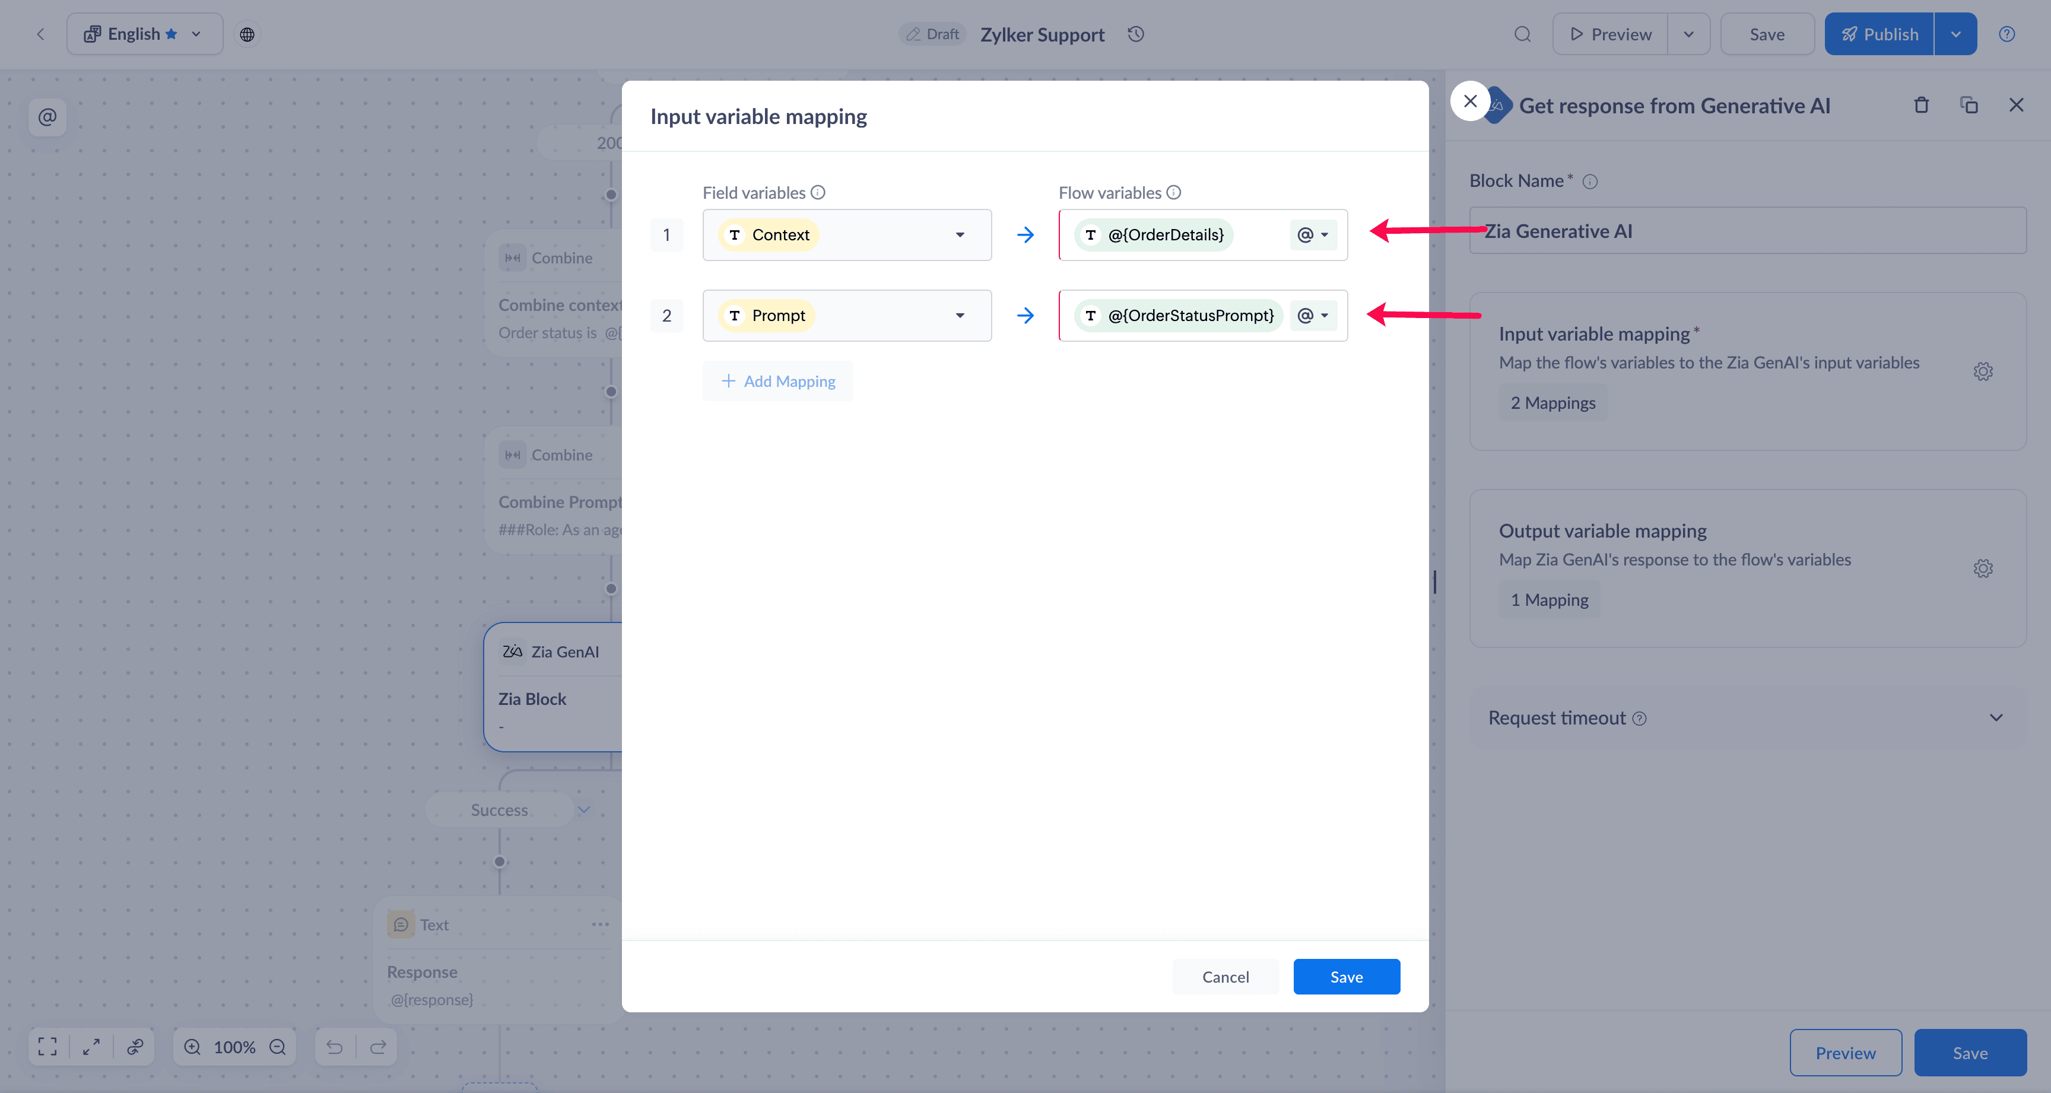Screen dimensions: 2051x1093
Task: Click Flow variables info icon
Action: [1174, 193]
